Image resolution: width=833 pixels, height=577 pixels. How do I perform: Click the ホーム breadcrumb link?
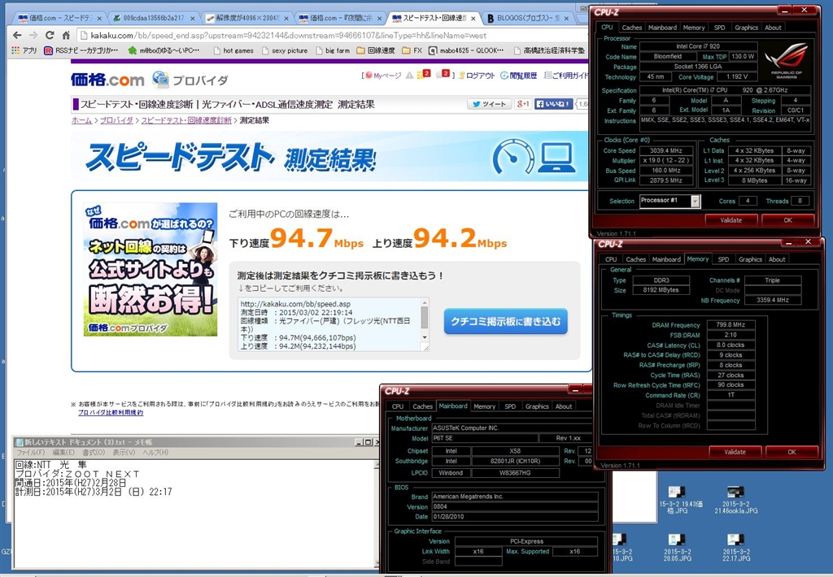82,120
